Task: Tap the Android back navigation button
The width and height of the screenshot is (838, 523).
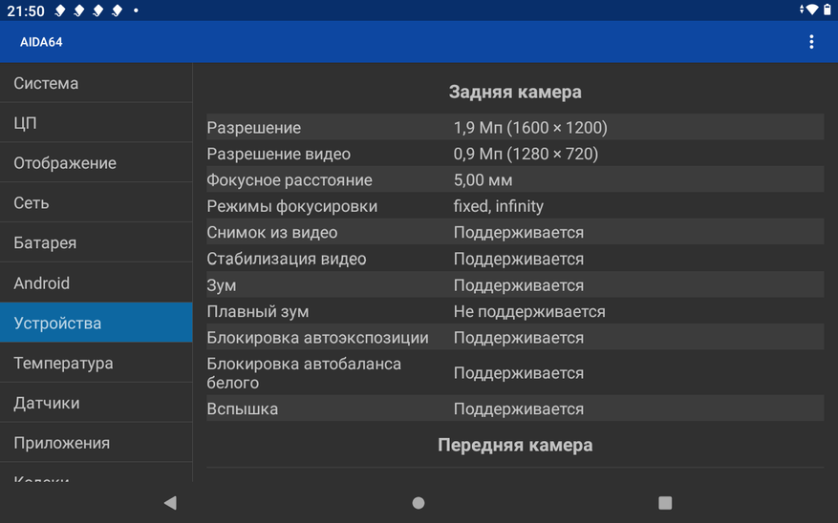Action: pyautogui.click(x=170, y=503)
